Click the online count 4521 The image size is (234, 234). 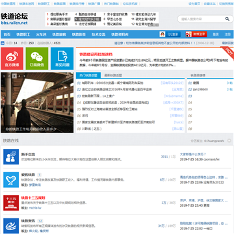pos(57,43)
